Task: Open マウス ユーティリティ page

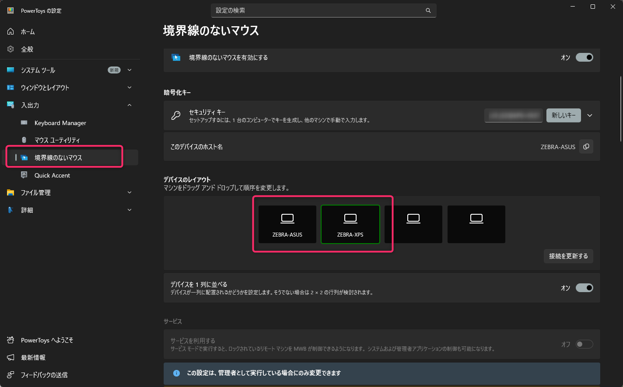Action: pyautogui.click(x=57, y=140)
